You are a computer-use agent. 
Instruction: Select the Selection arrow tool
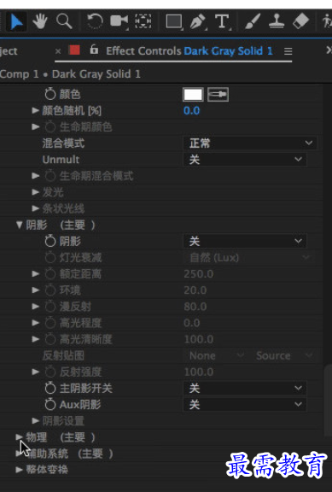16,21
